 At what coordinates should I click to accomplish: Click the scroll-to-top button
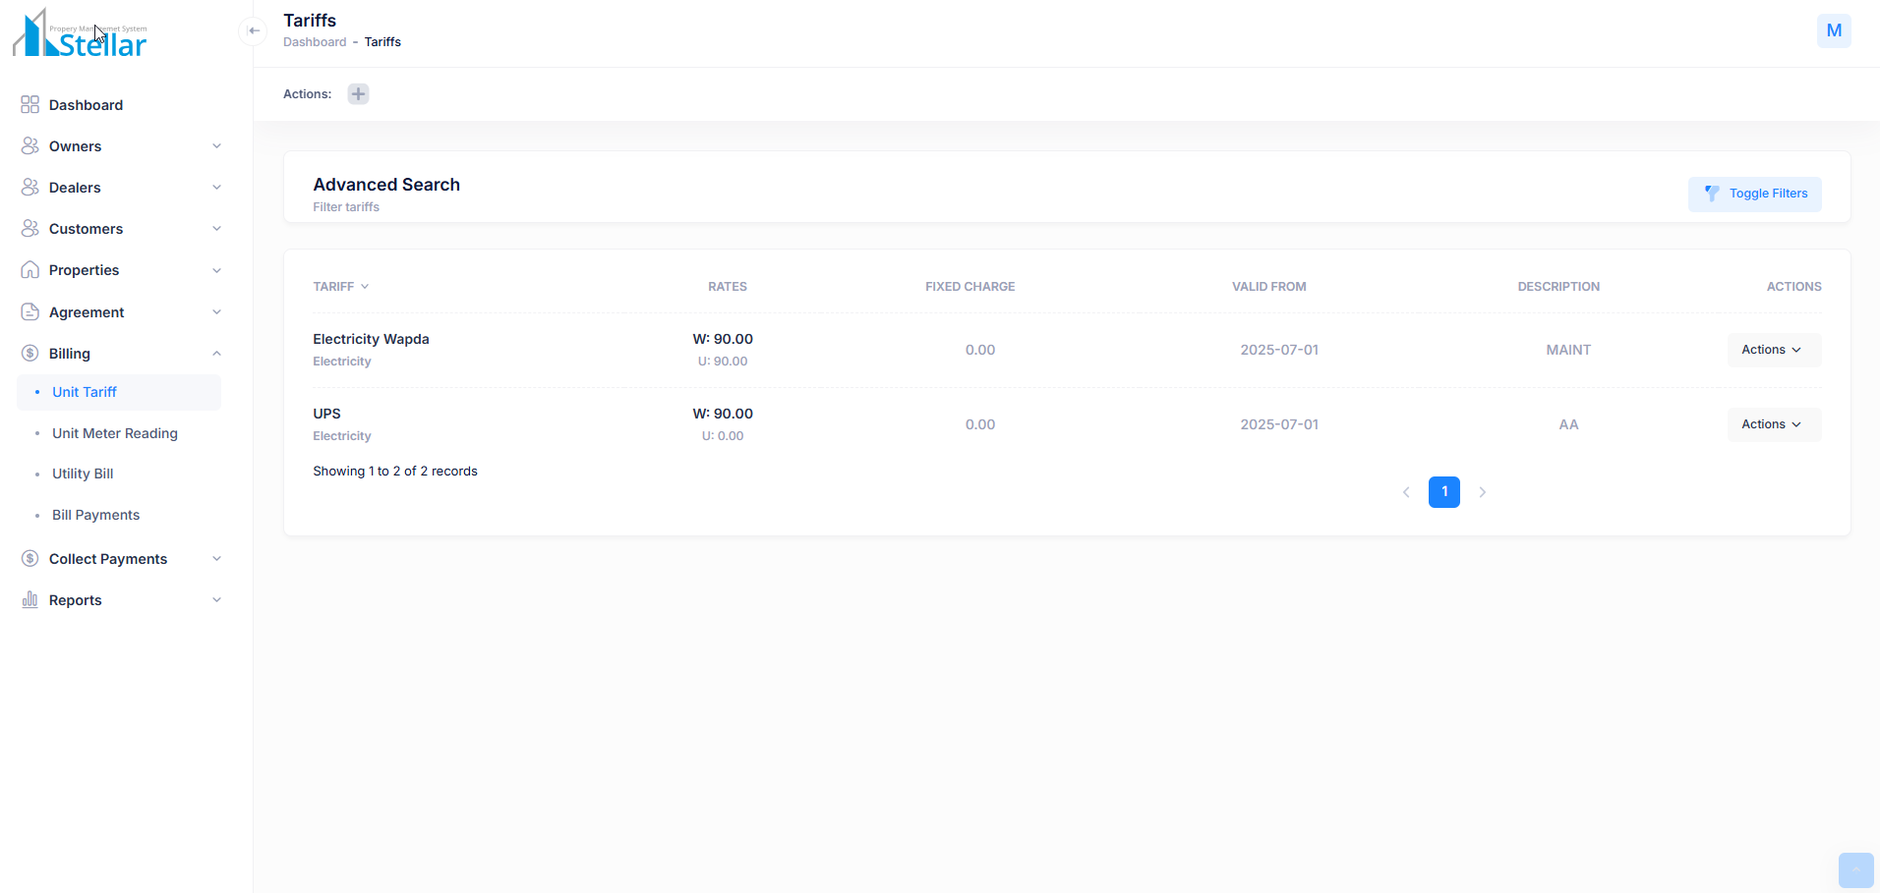(x=1855, y=870)
